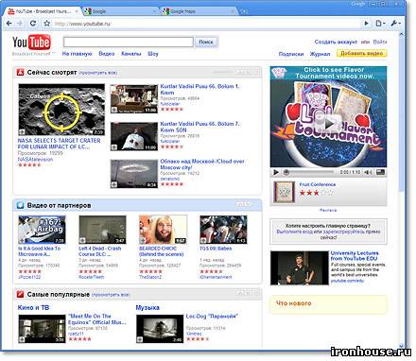Screen dimensions: 416x361
Task: Mute the ad video player volume
Action: [368, 172]
